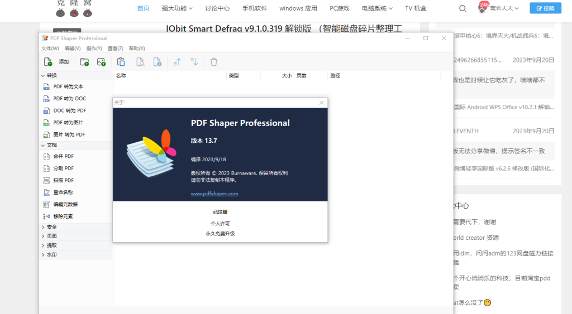Click the 添加 button label
The image size is (572, 314).
[x=64, y=61]
